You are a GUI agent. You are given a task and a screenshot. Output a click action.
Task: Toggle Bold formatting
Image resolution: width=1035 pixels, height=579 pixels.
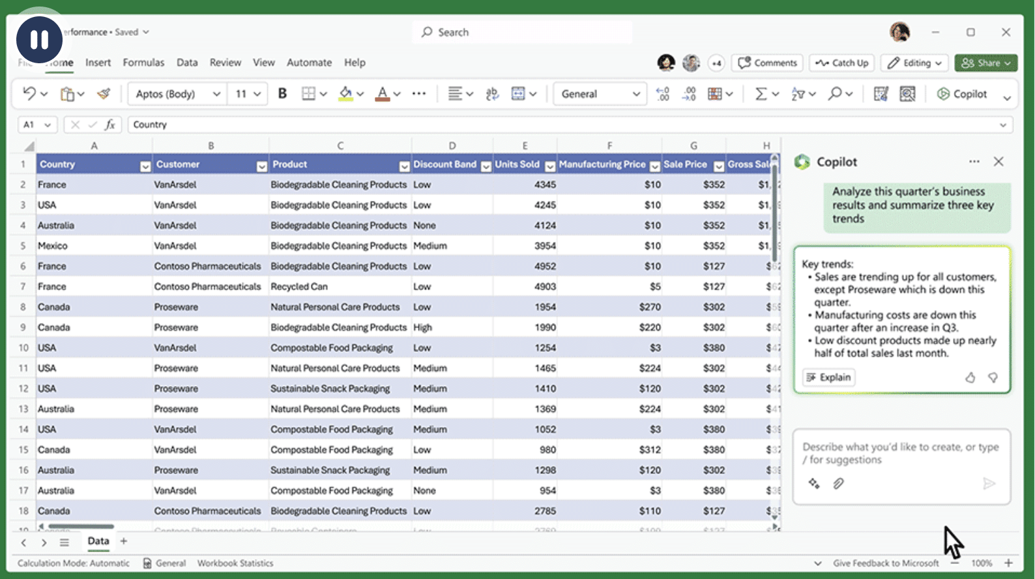tap(282, 94)
